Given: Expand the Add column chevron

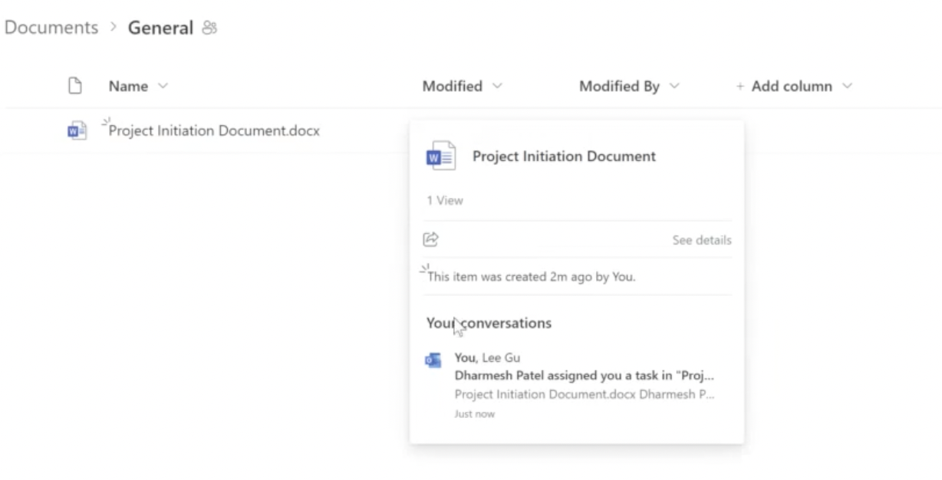Looking at the screenshot, I should point(847,87).
